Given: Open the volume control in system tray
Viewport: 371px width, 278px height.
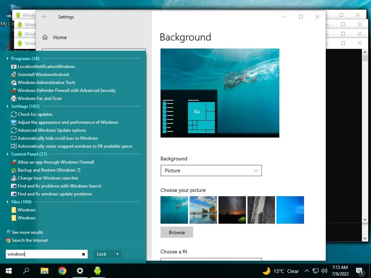Looking at the screenshot, I should click(324, 271).
